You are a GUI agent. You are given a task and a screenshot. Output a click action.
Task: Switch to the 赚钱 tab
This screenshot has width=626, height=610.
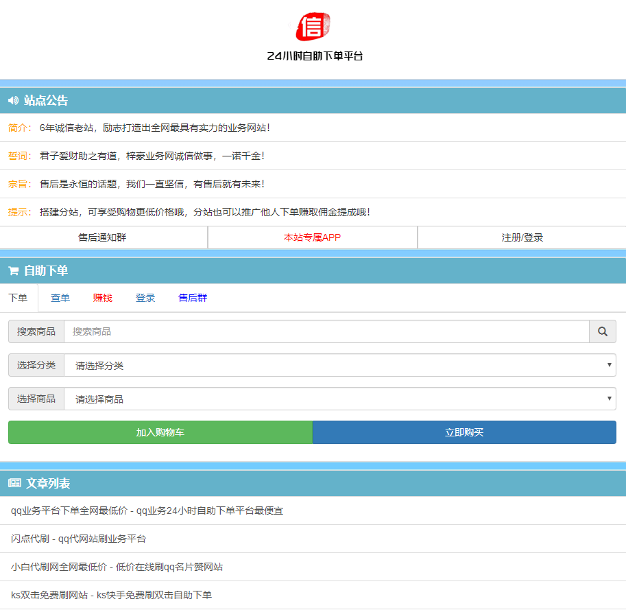tap(101, 298)
